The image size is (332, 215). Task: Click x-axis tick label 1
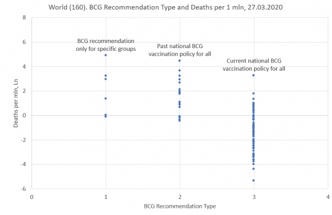pos(106,197)
